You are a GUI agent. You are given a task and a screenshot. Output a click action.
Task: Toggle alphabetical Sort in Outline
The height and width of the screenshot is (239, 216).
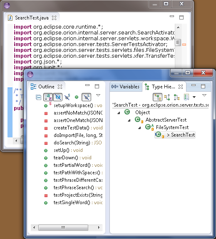click(x=48, y=97)
